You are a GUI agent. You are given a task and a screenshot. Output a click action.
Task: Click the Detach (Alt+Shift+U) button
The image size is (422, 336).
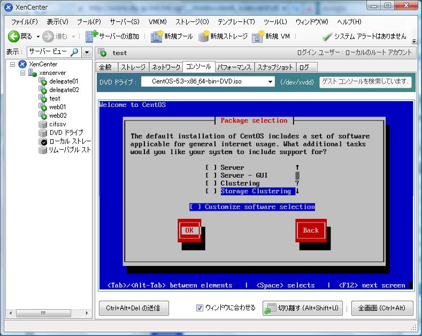click(x=303, y=308)
